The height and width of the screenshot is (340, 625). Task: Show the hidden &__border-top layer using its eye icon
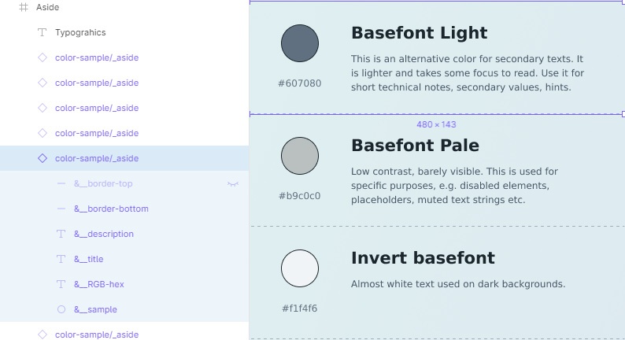(x=233, y=183)
